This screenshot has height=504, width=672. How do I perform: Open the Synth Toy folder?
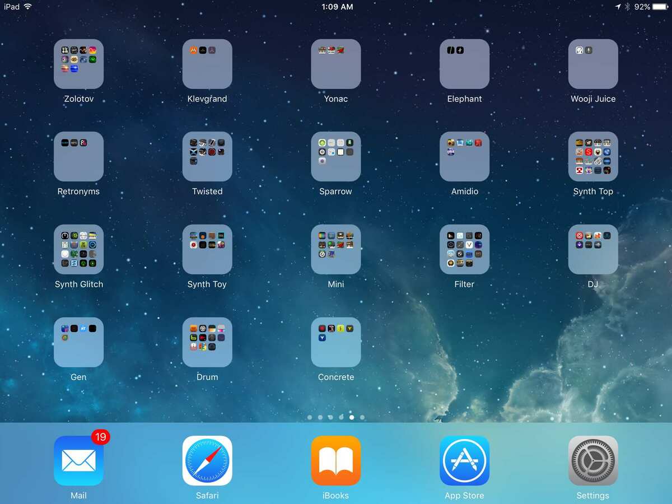[x=207, y=250]
